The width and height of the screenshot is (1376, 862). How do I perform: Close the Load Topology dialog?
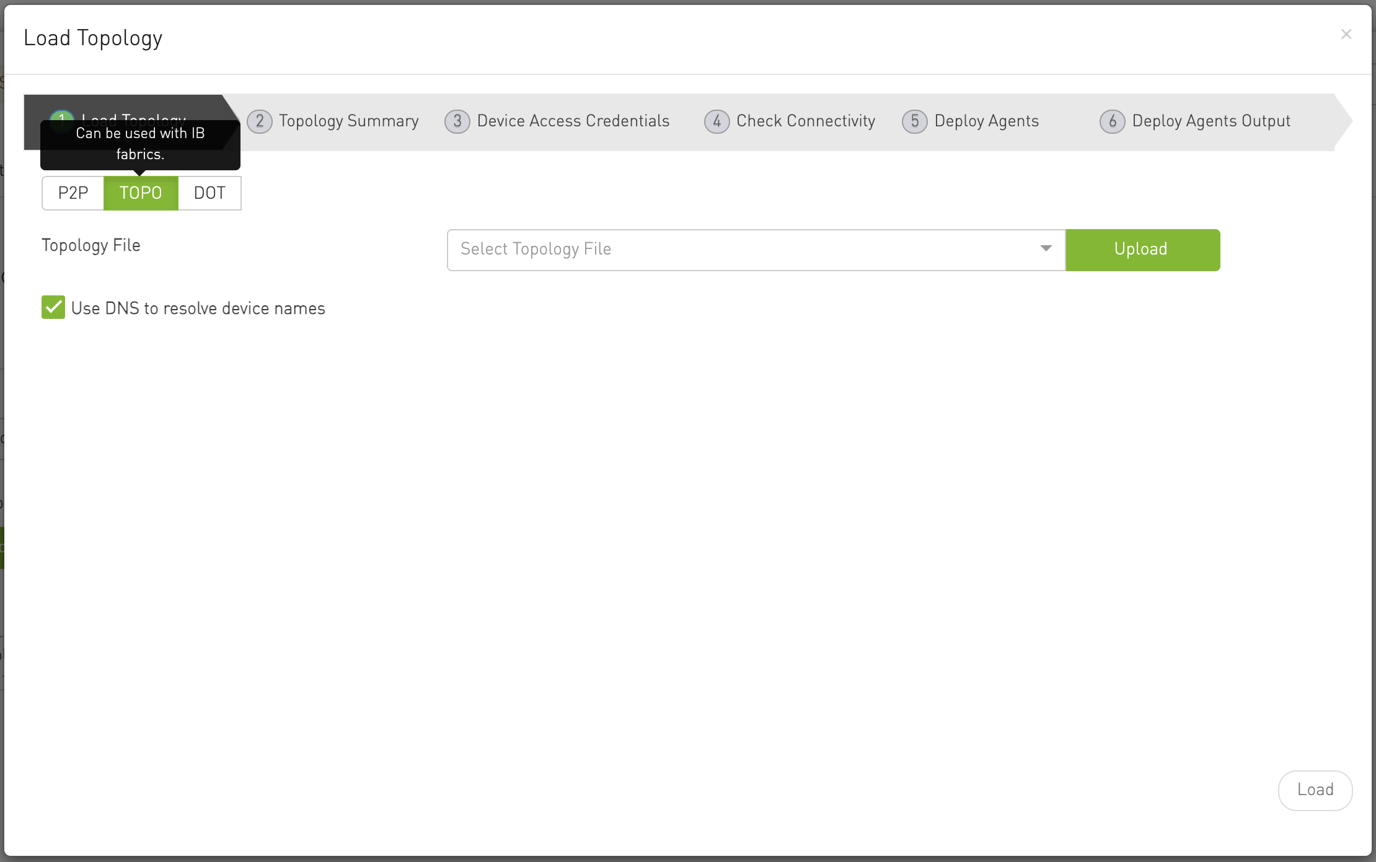[1346, 34]
